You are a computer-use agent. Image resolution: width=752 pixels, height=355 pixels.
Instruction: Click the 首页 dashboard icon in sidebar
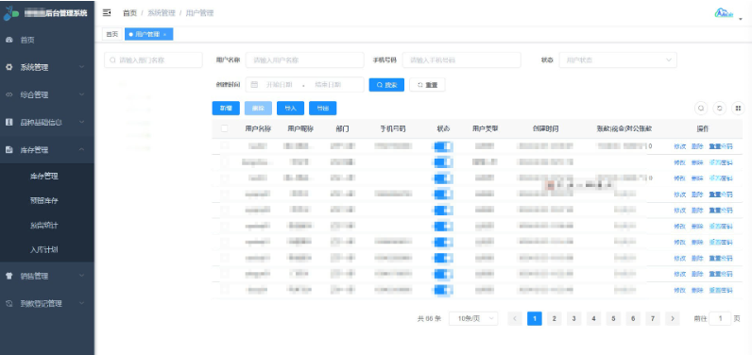[9, 41]
